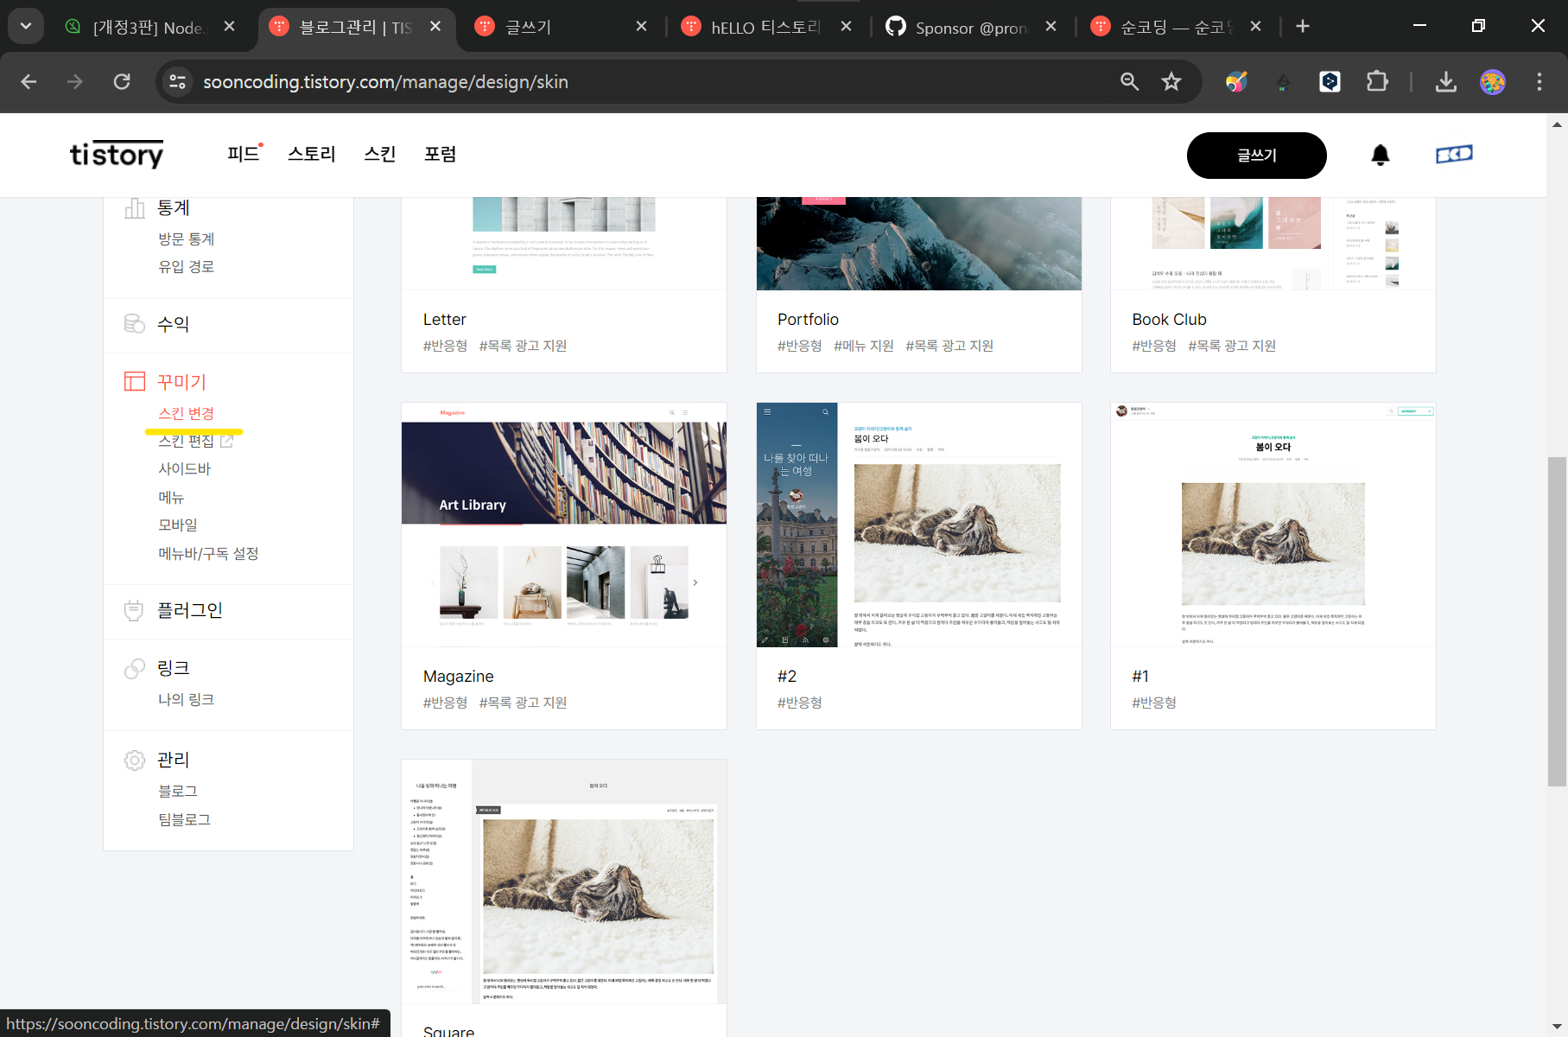
Task: Open the notification bell
Action: [1381, 155]
